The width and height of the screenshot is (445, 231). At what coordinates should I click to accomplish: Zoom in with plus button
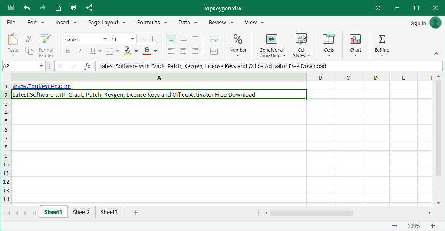pos(433,226)
